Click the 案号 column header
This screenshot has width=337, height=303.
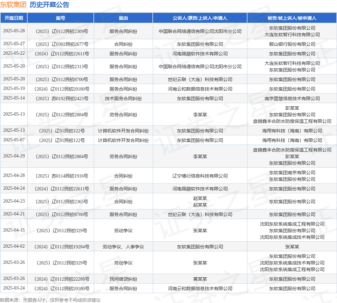61,18
